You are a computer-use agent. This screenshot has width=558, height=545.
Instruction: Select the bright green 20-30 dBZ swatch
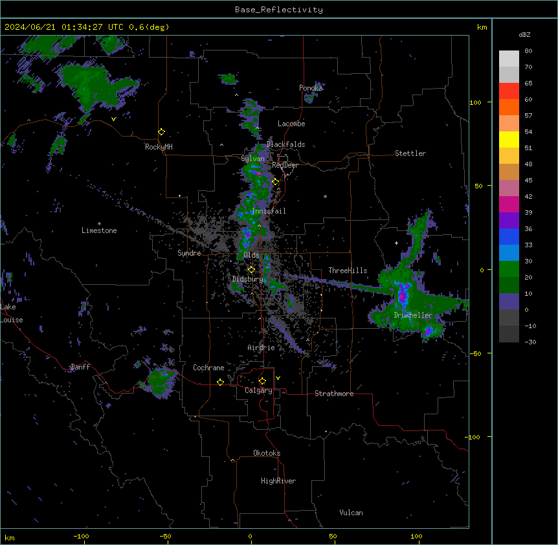509,269
